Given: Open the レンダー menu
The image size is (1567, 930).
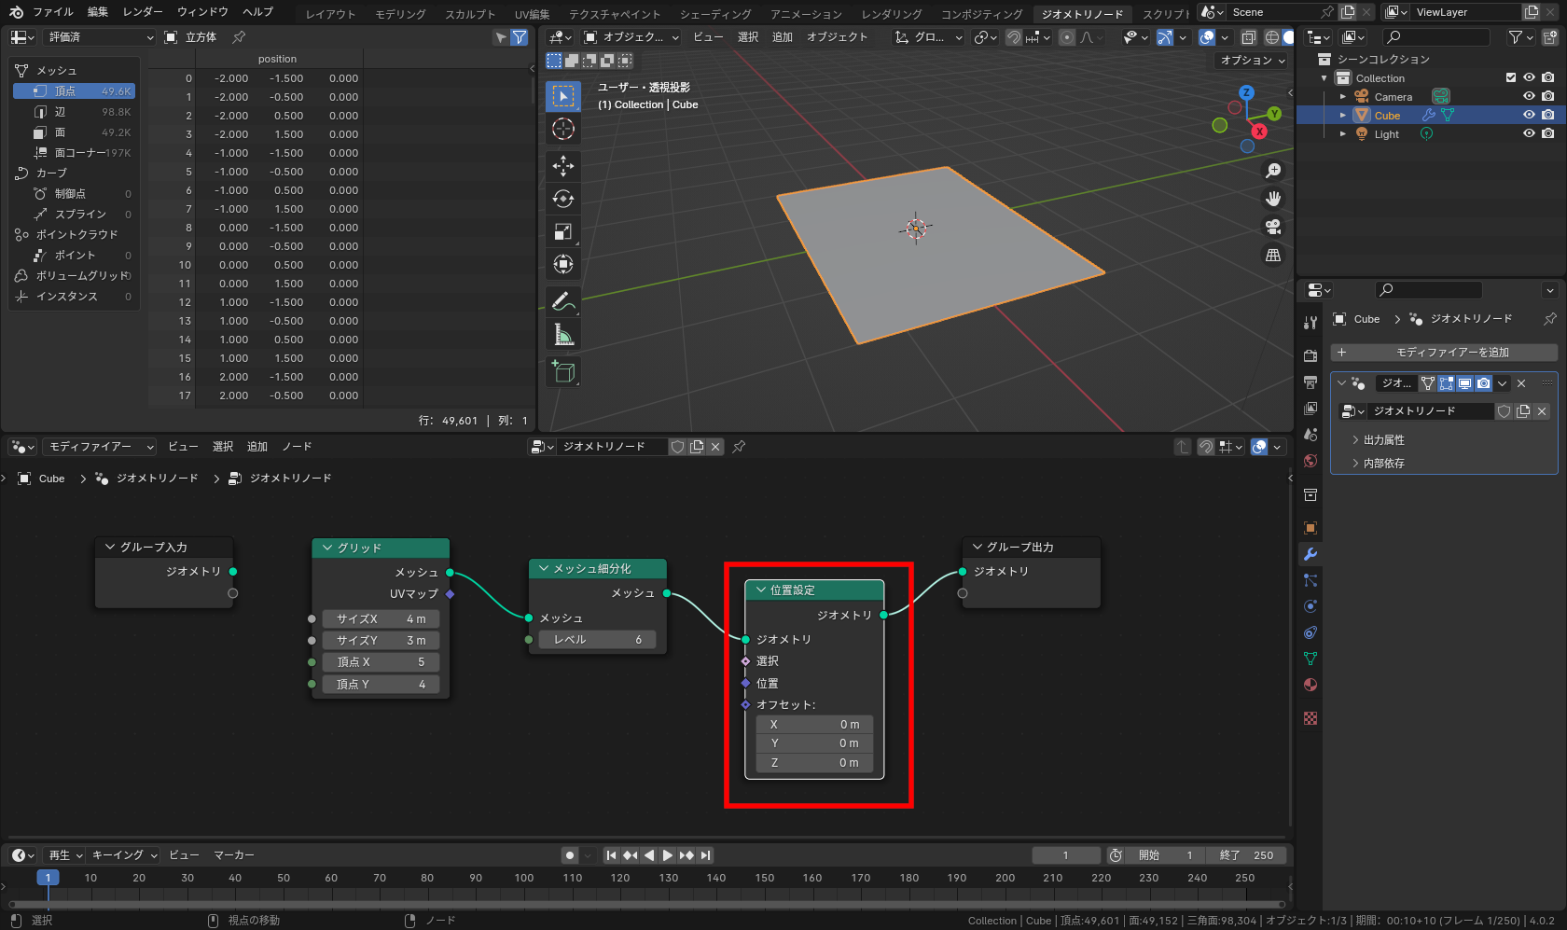Looking at the screenshot, I should (143, 12).
